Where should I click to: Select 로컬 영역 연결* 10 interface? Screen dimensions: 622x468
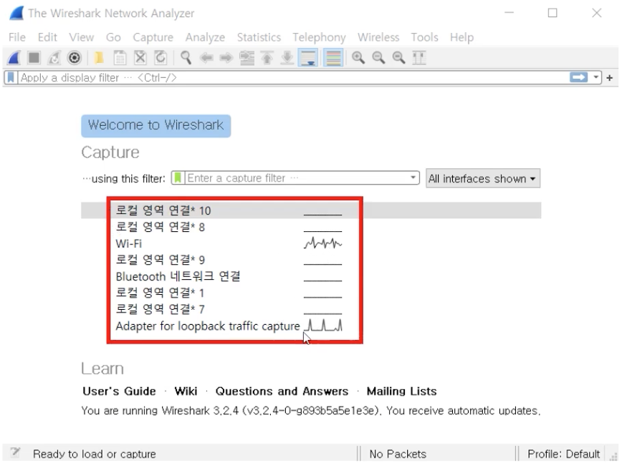pos(311,210)
